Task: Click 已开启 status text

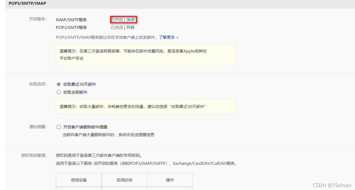Action: coord(117,20)
